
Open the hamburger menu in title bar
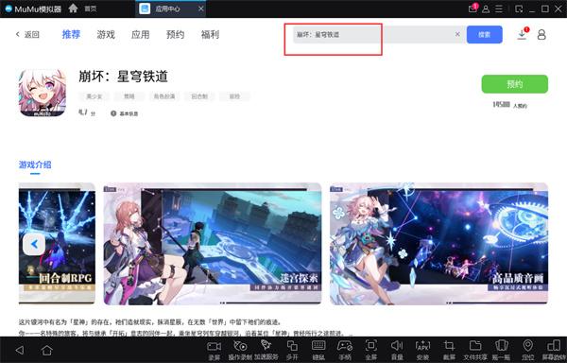click(499, 9)
